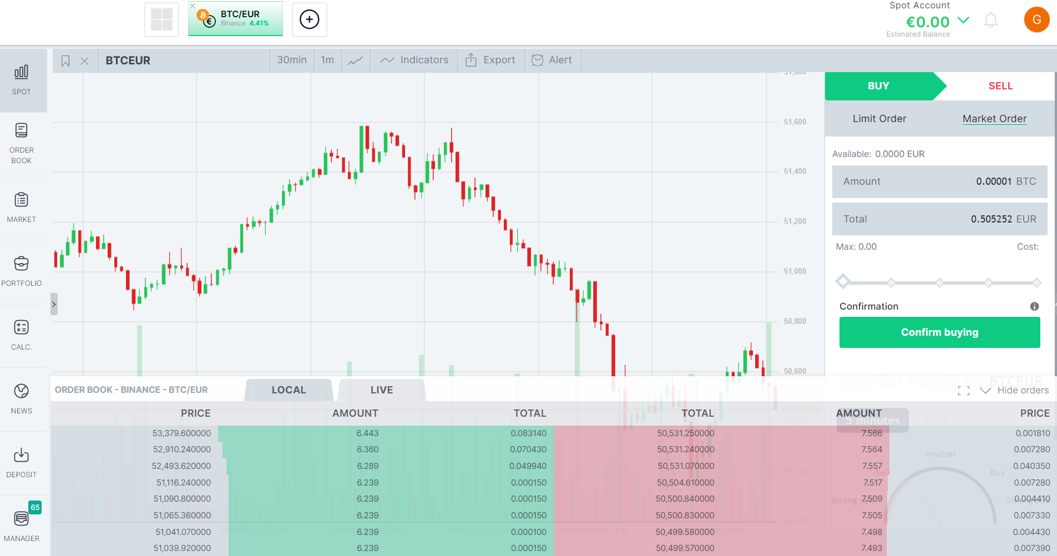Change the chart type line icon
Screen dimensions: 1057x556
(x=355, y=60)
